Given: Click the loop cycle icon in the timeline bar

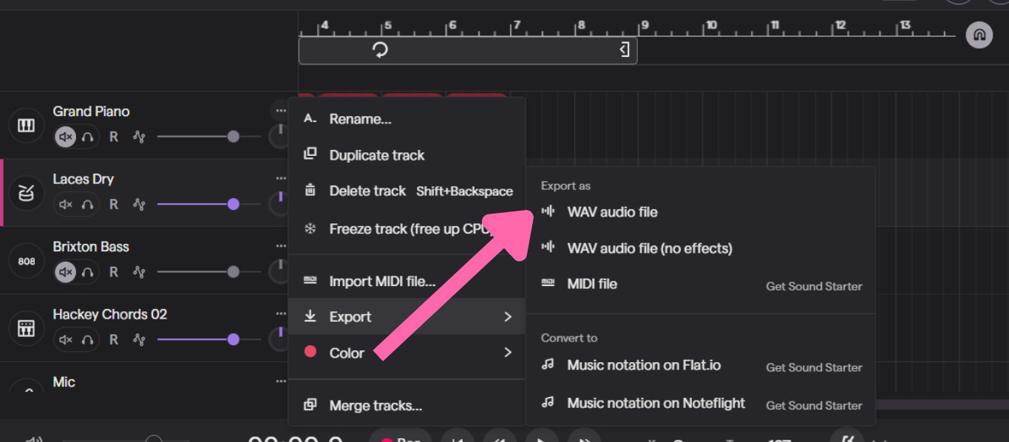Looking at the screenshot, I should (380, 50).
